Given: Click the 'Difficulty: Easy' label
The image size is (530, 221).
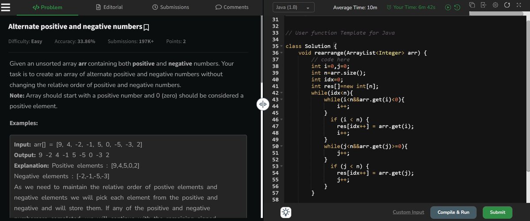Looking at the screenshot, I should (25, 41).
